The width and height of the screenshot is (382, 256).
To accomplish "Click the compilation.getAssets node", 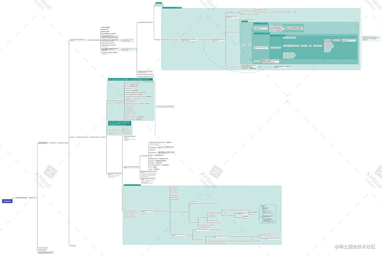I will (234, 237).
